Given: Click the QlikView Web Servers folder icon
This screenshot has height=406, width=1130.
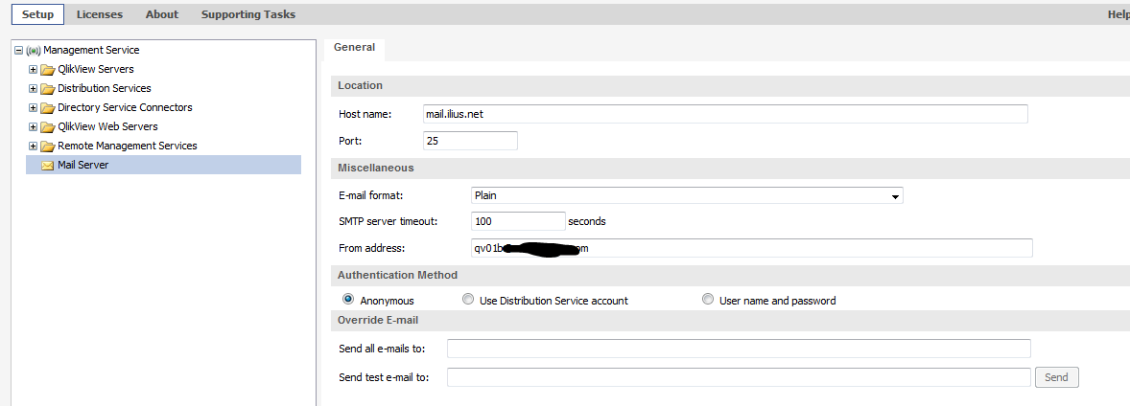Looking at the screenshot, I should [47, 126].
